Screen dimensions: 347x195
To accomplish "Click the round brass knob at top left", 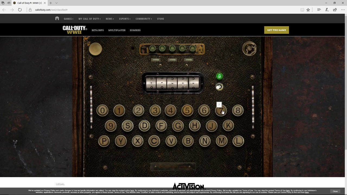I will [95, 49].
